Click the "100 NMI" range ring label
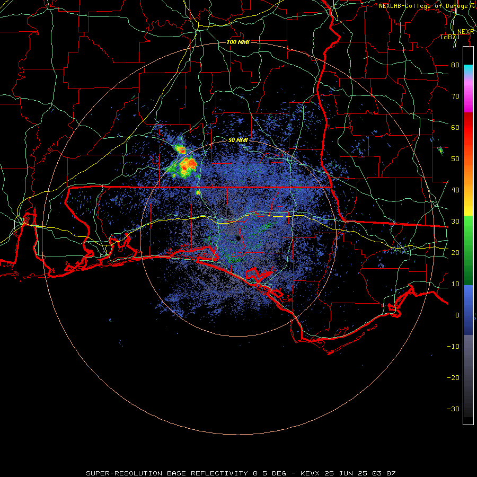 [238, 42]
